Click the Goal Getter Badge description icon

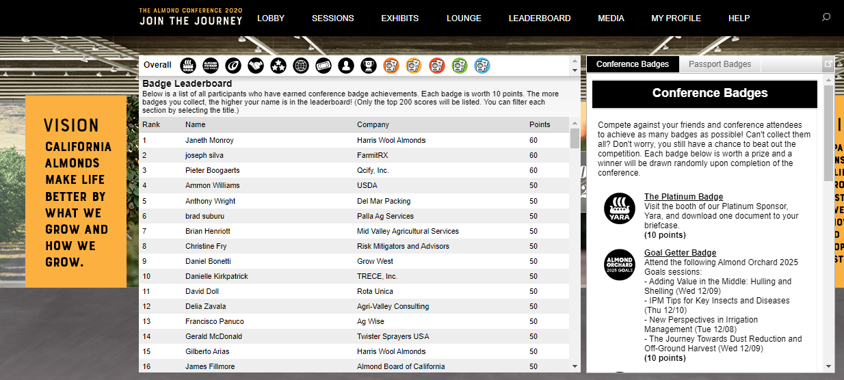(620, 264)
